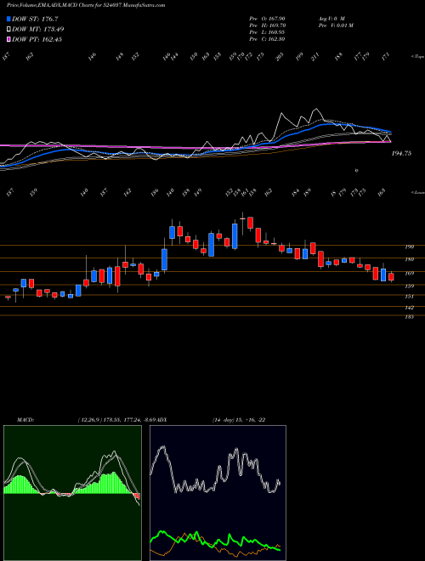Viewport: 425px width, 561px height.
Task: Select the 'DOW ST: 176.7' legend text
Action: click(35, 19)
